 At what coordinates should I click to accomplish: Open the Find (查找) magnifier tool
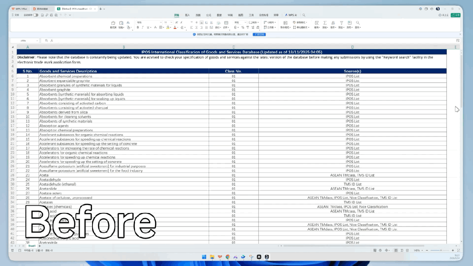click(x=358, y=23)
